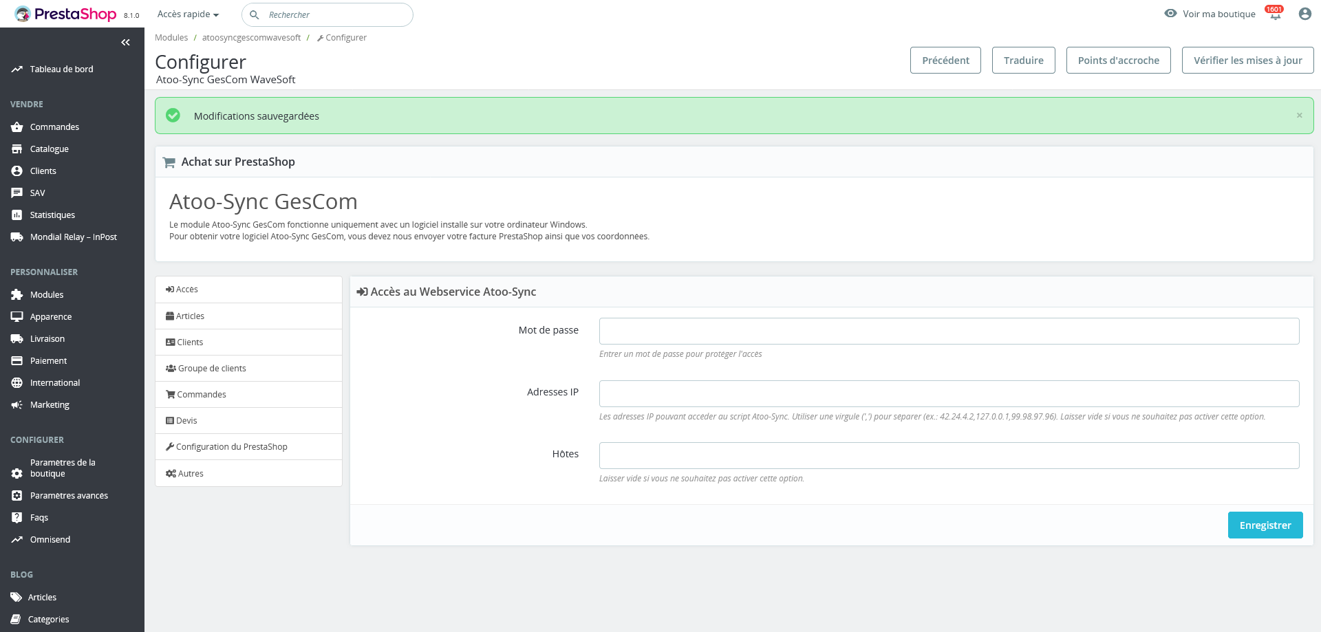Click the Marketing megaphone icon

(x=17, y=405)
